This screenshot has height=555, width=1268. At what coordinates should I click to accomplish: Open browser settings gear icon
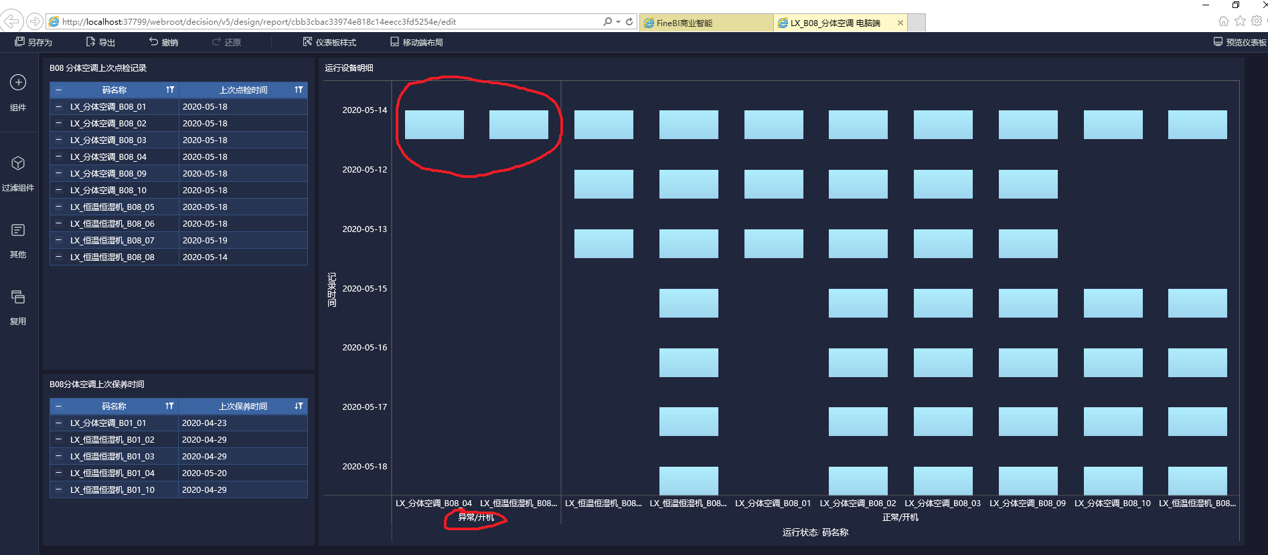tap(1257, 21)
